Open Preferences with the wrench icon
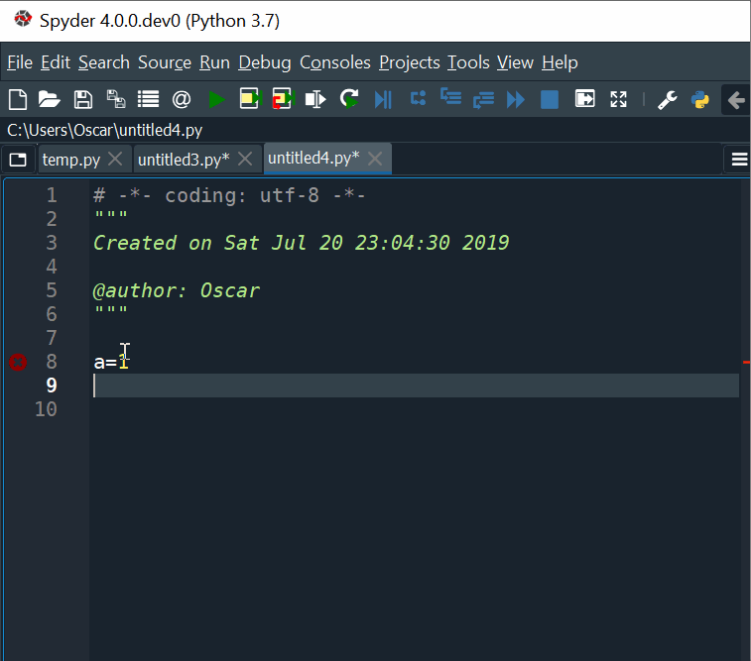The width and height of the screenshot is (751, 661). (x=668, y=99)
